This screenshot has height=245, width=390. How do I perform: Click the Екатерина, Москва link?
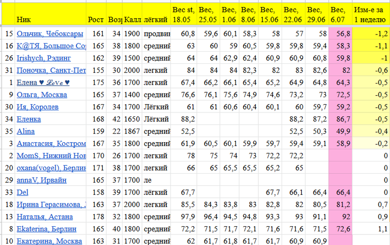pyautogui.click(x=49, y=241)
